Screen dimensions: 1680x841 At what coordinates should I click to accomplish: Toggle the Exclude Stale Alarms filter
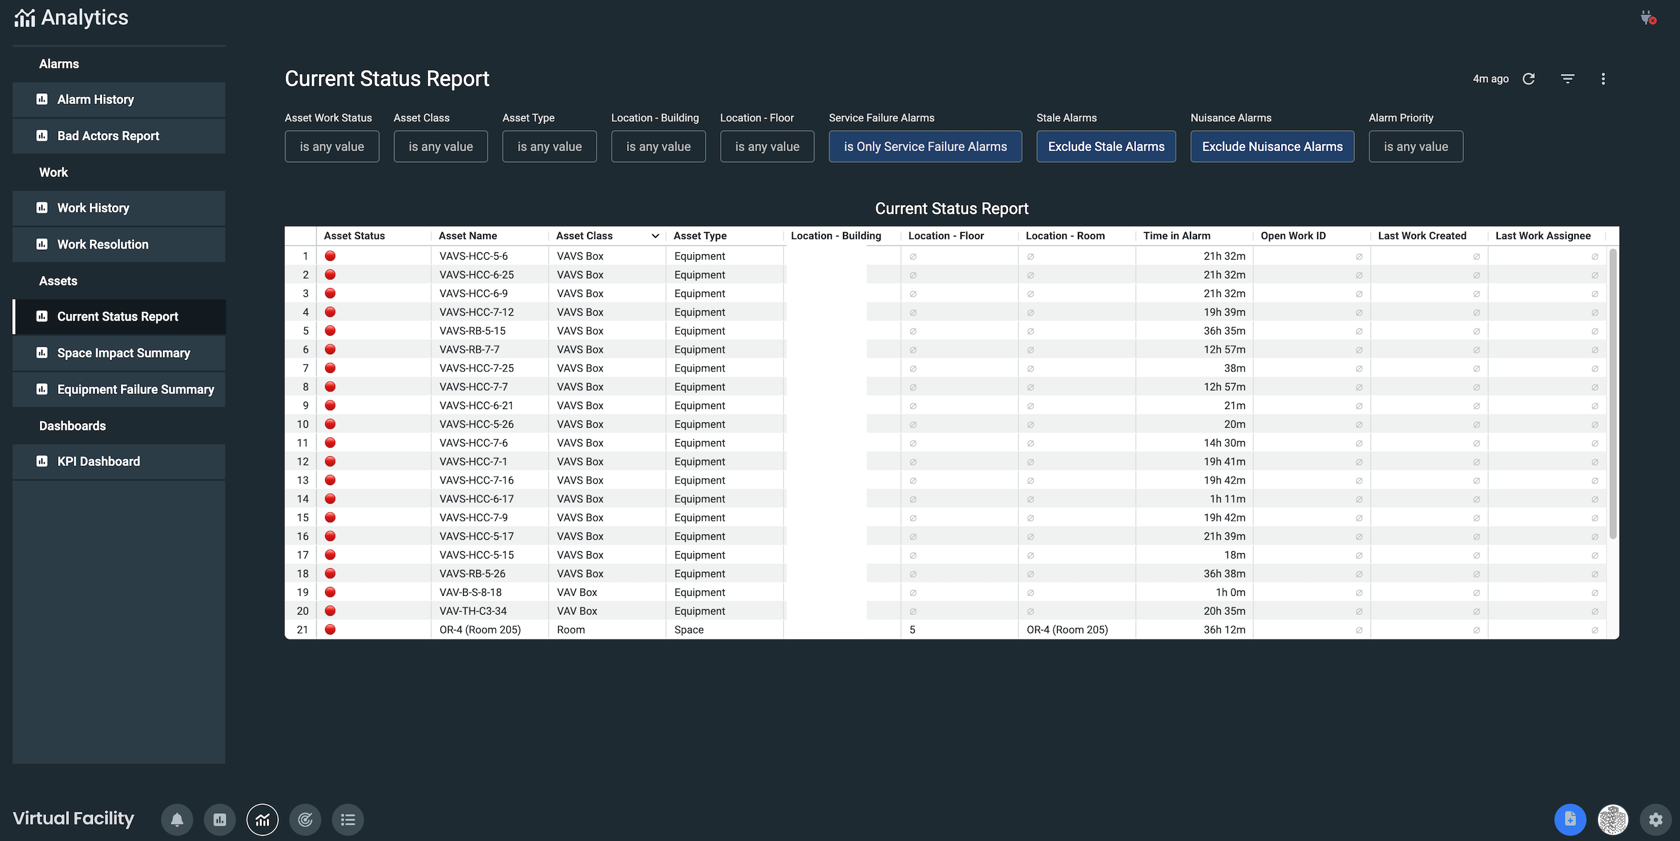point(1106,146)
